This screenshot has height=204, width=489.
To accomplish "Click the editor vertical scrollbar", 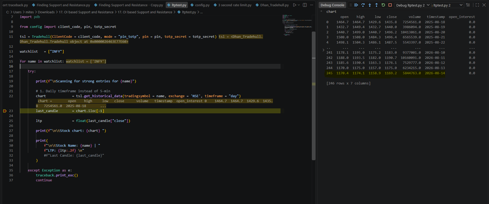I will coord(314,96).
